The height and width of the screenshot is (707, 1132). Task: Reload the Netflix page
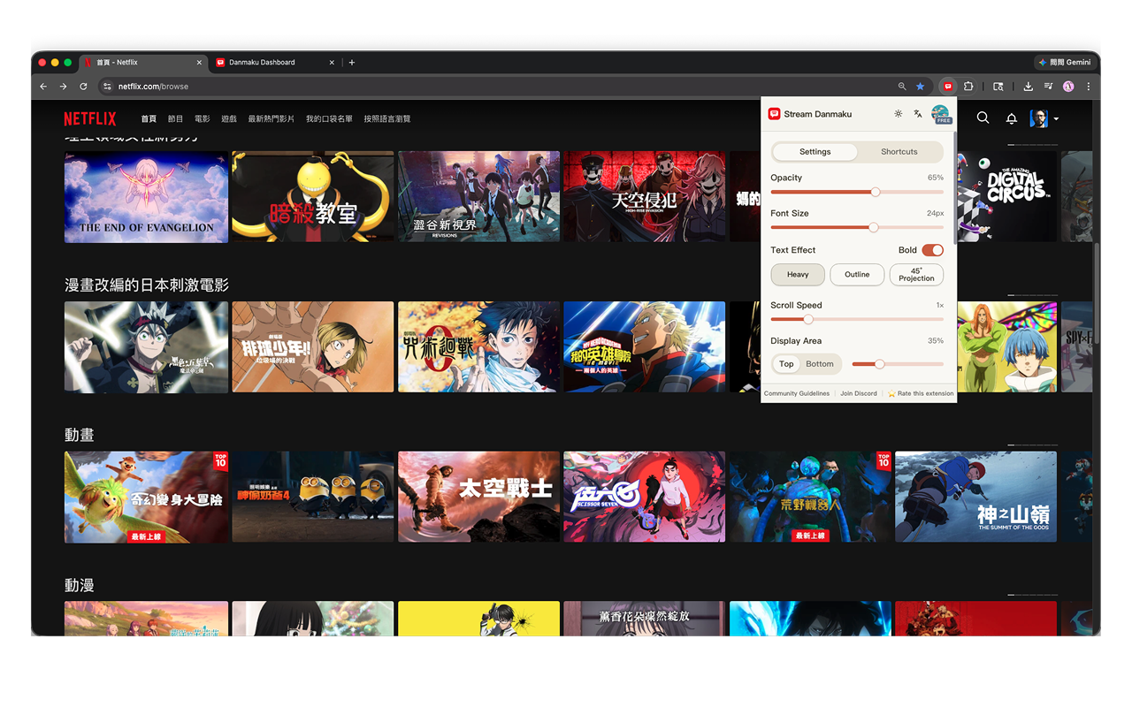pos(83,87)
